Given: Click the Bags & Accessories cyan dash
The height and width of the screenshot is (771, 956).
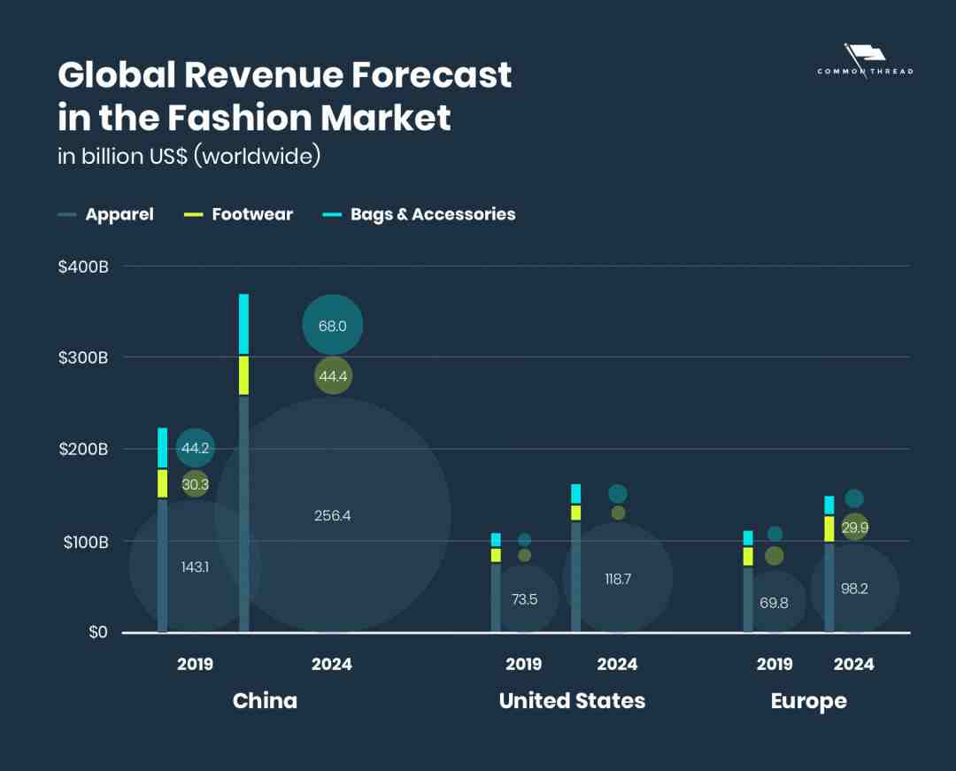Looking at the screenshot, I should coord(332,214).
